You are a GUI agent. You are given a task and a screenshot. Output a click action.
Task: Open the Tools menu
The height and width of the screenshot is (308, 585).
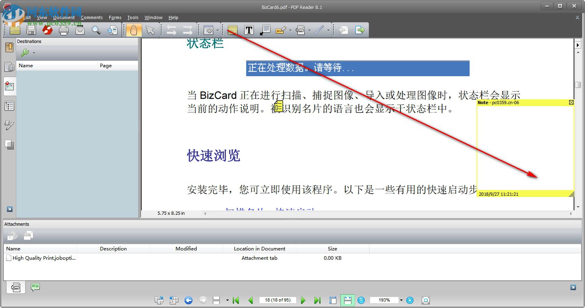(133, 17)
